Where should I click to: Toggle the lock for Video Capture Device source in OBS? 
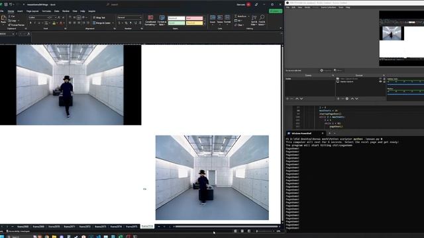coord(384,79)
